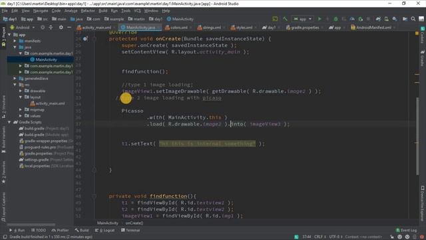This screenshot has width=426, height=240.
Task: Open the File menu
Action: tap(5, 11)
